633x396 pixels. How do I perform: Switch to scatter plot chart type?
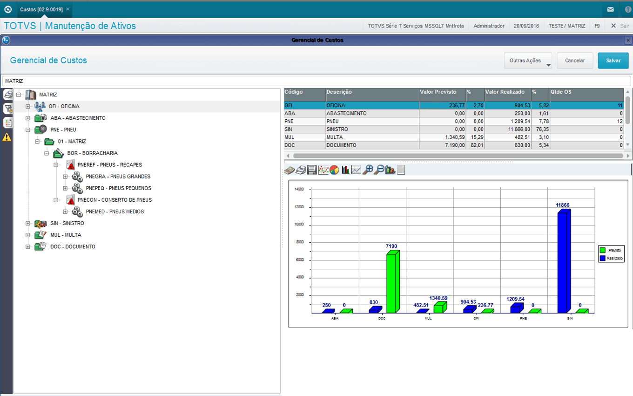point(323,170)
